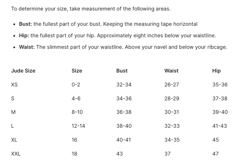Click the Size column header
Image resolution: width=245 pixels, height=165 pixels.
tap(77, 71)
